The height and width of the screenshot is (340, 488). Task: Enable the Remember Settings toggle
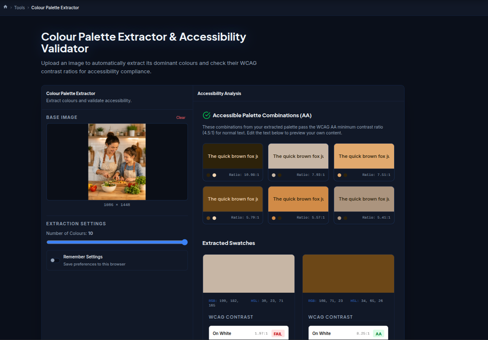(x=55, y=260)
